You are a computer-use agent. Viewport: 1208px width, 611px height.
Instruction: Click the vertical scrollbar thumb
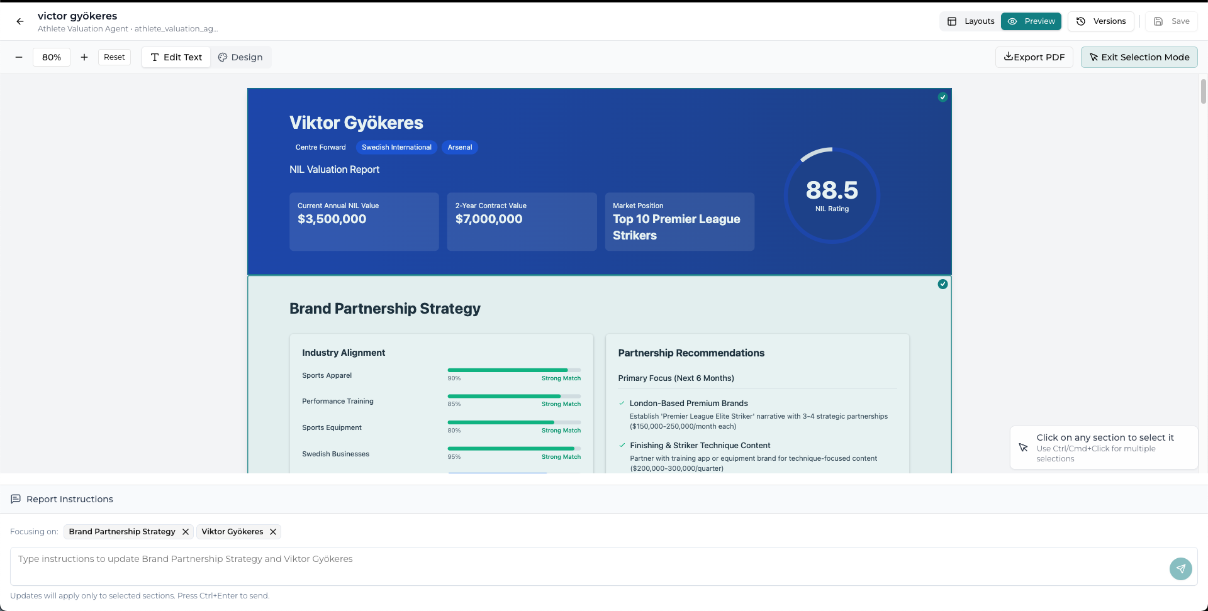click(1203, 92)
